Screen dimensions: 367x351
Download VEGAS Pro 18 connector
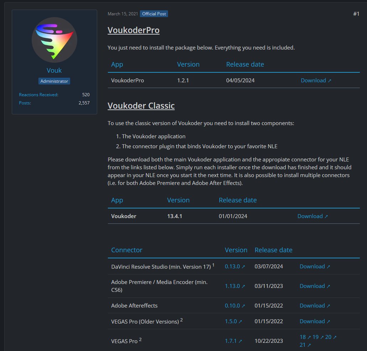[x=305, y=337]
